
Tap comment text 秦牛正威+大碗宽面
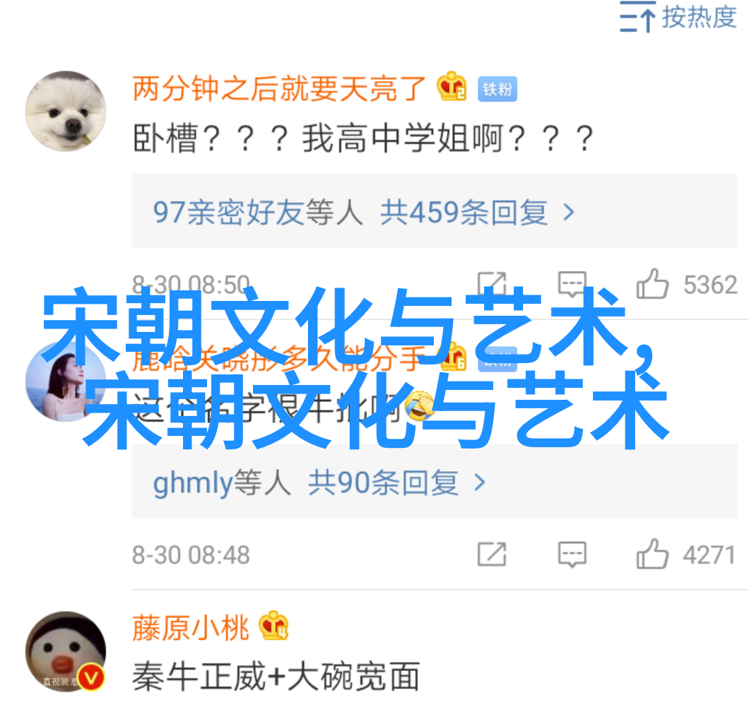point(276,677)
